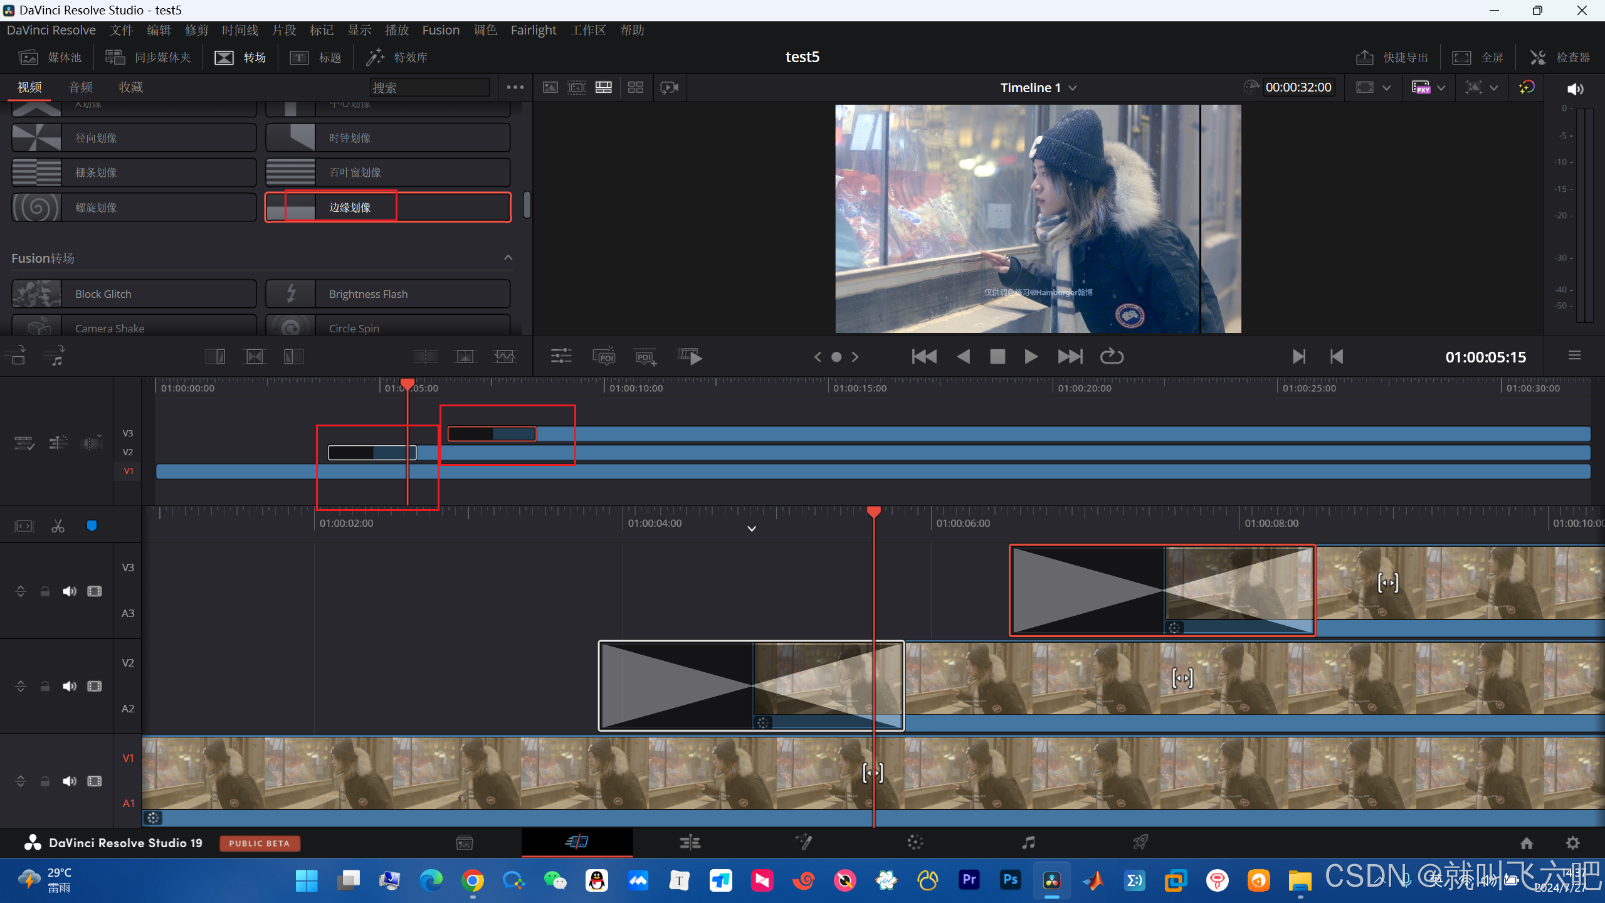The image size is (1605, 903).
Task: Disable video for track V3
Action: pos(95,591)
